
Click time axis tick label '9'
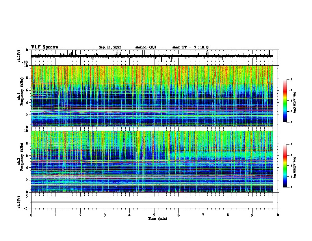coord(252,215)
